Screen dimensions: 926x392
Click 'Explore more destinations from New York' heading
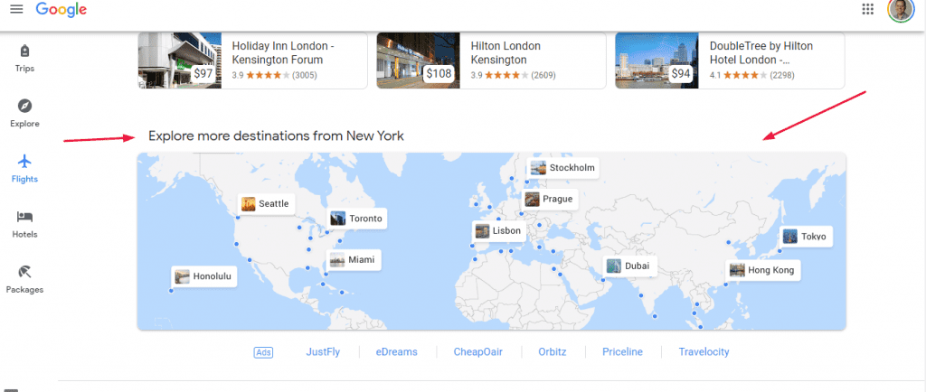coord(276,136)
